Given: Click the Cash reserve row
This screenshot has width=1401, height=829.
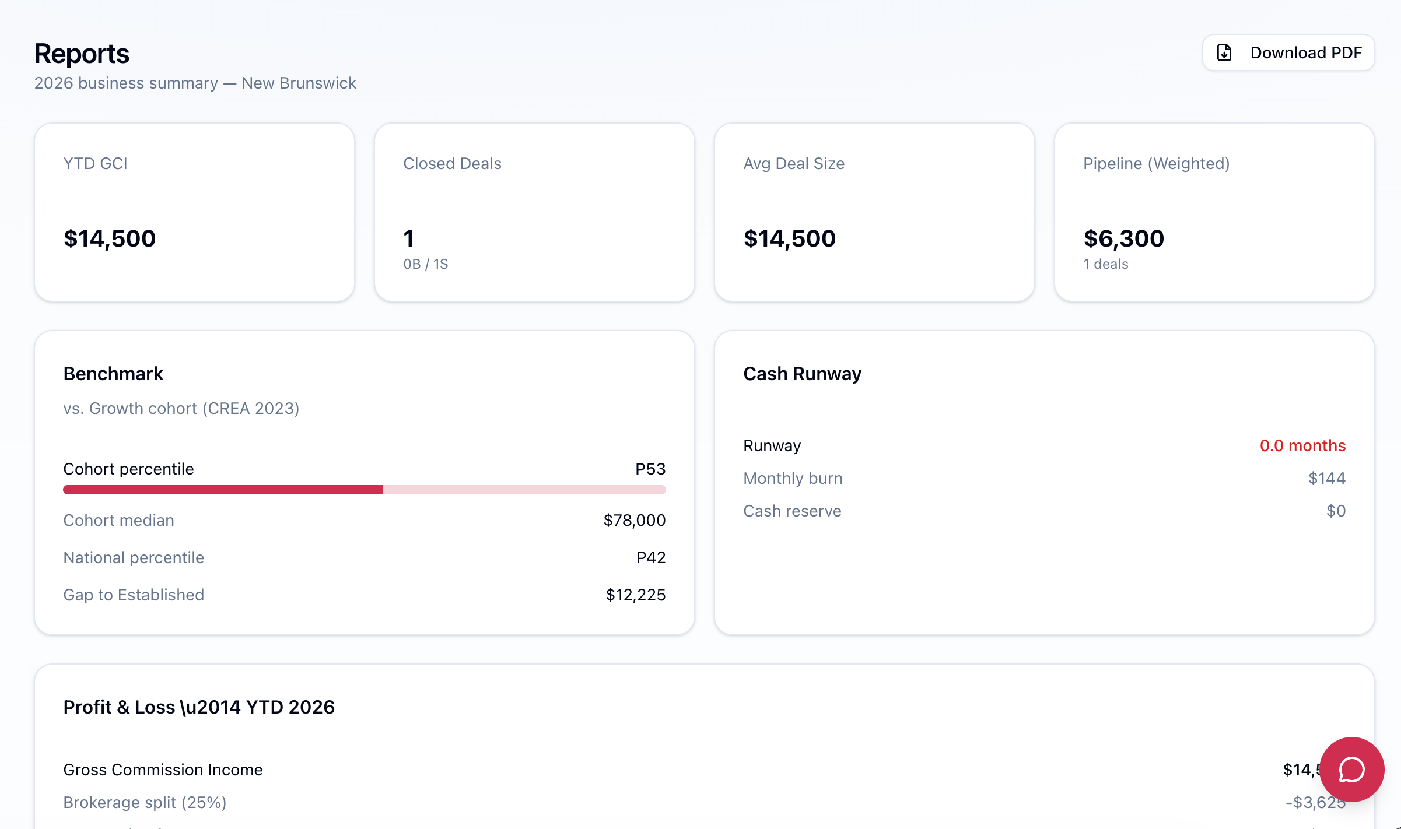Looking at the screenshot, I should [x=792, y=511].
